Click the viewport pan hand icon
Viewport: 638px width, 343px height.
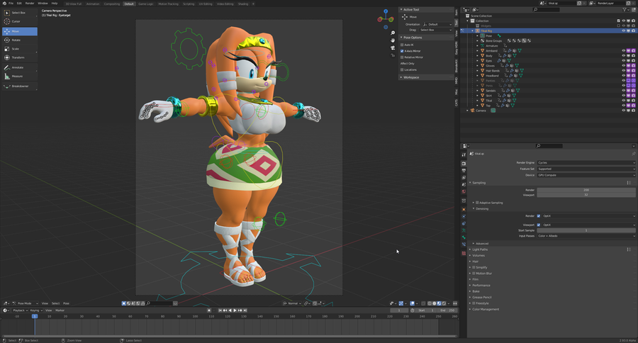(393, 40)
